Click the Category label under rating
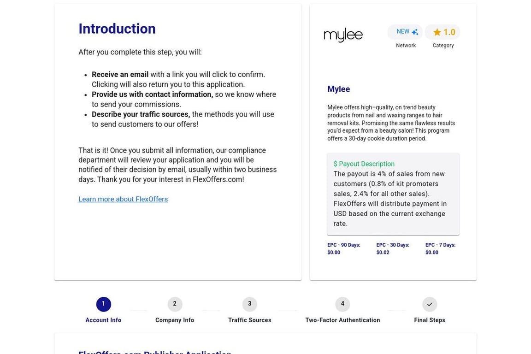The height and width of the screenshot is (354, 531). 443,45
